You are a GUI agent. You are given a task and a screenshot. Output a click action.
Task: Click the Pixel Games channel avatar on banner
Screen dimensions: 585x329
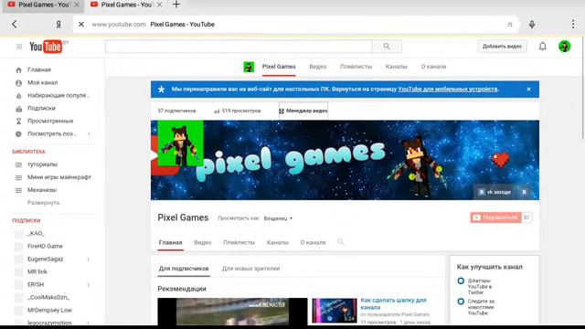[181, 143]
